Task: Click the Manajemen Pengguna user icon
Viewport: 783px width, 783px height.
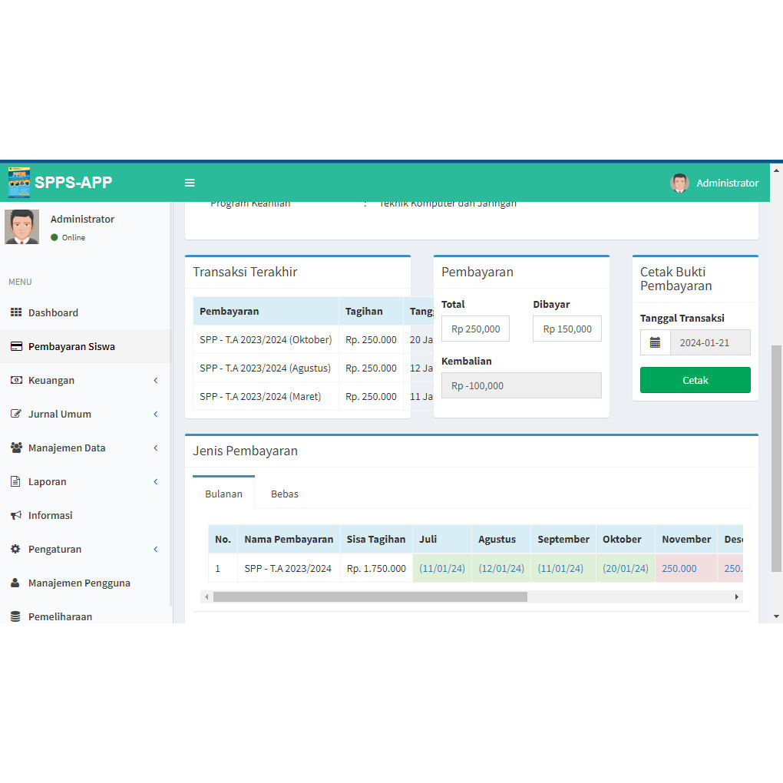Action: 15,583
